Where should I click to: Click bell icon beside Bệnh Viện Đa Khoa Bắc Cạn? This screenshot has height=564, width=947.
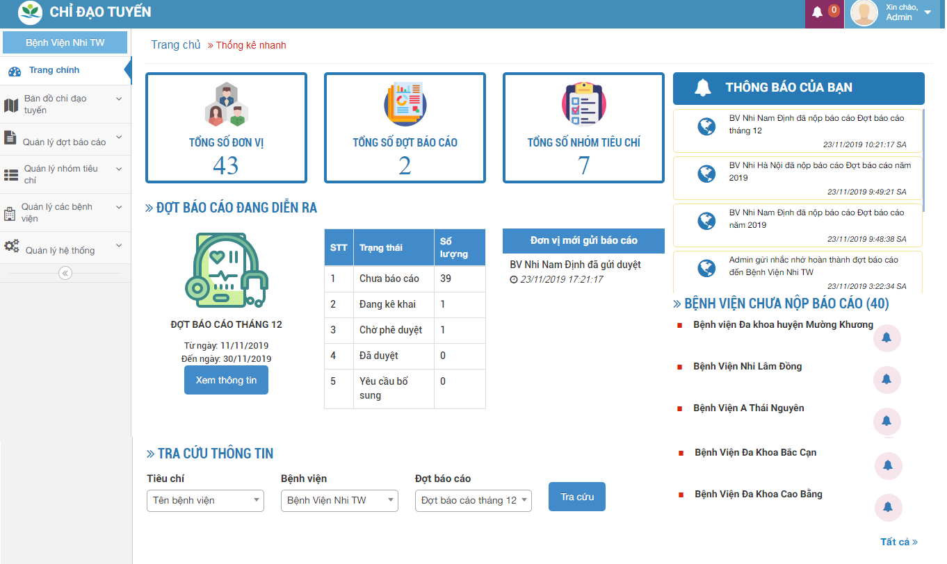coord(888,465)
